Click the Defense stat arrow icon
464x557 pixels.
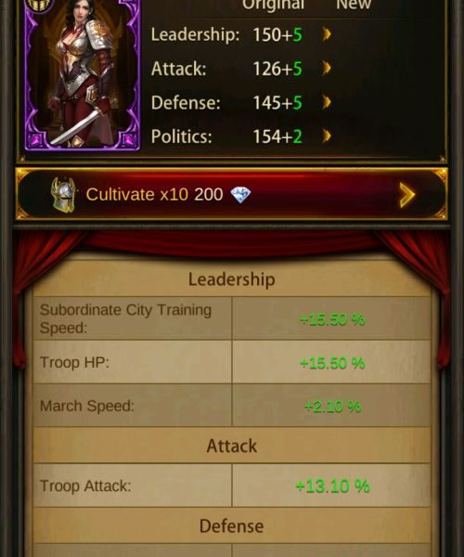(327, 102)
